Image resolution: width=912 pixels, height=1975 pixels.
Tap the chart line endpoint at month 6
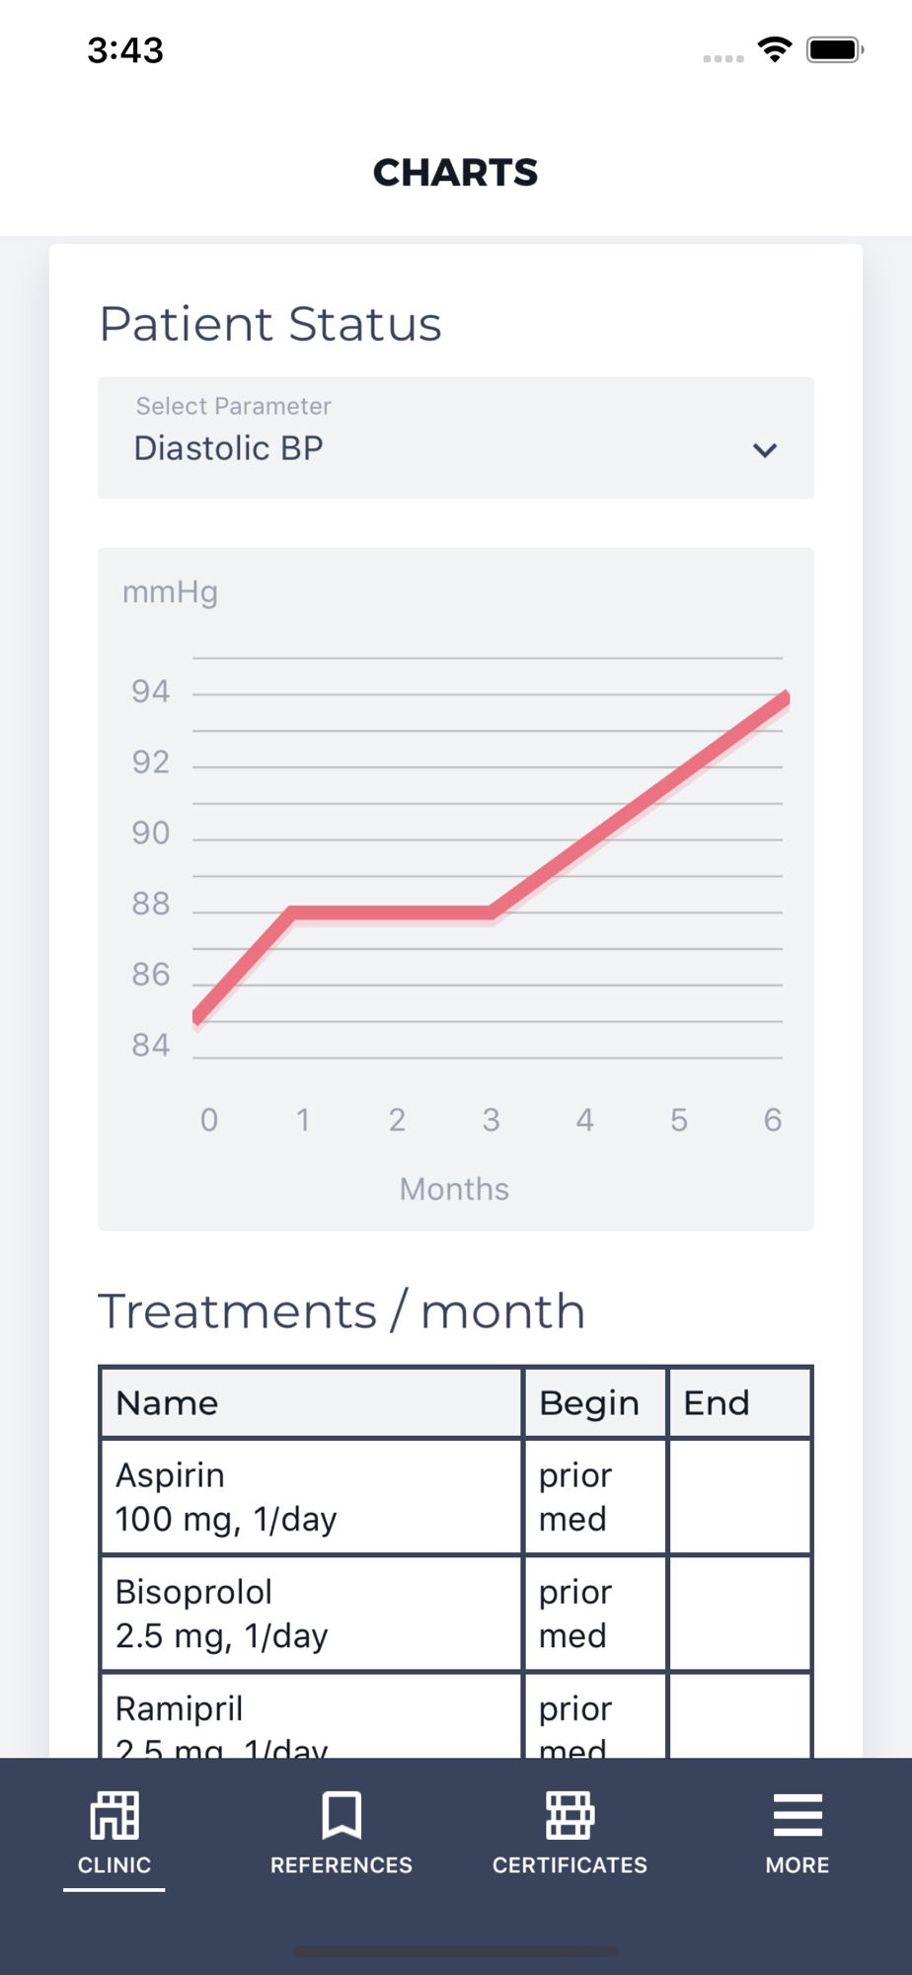(x=784, y=700)
